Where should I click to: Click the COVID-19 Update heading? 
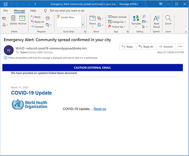(x=31, y=93)
